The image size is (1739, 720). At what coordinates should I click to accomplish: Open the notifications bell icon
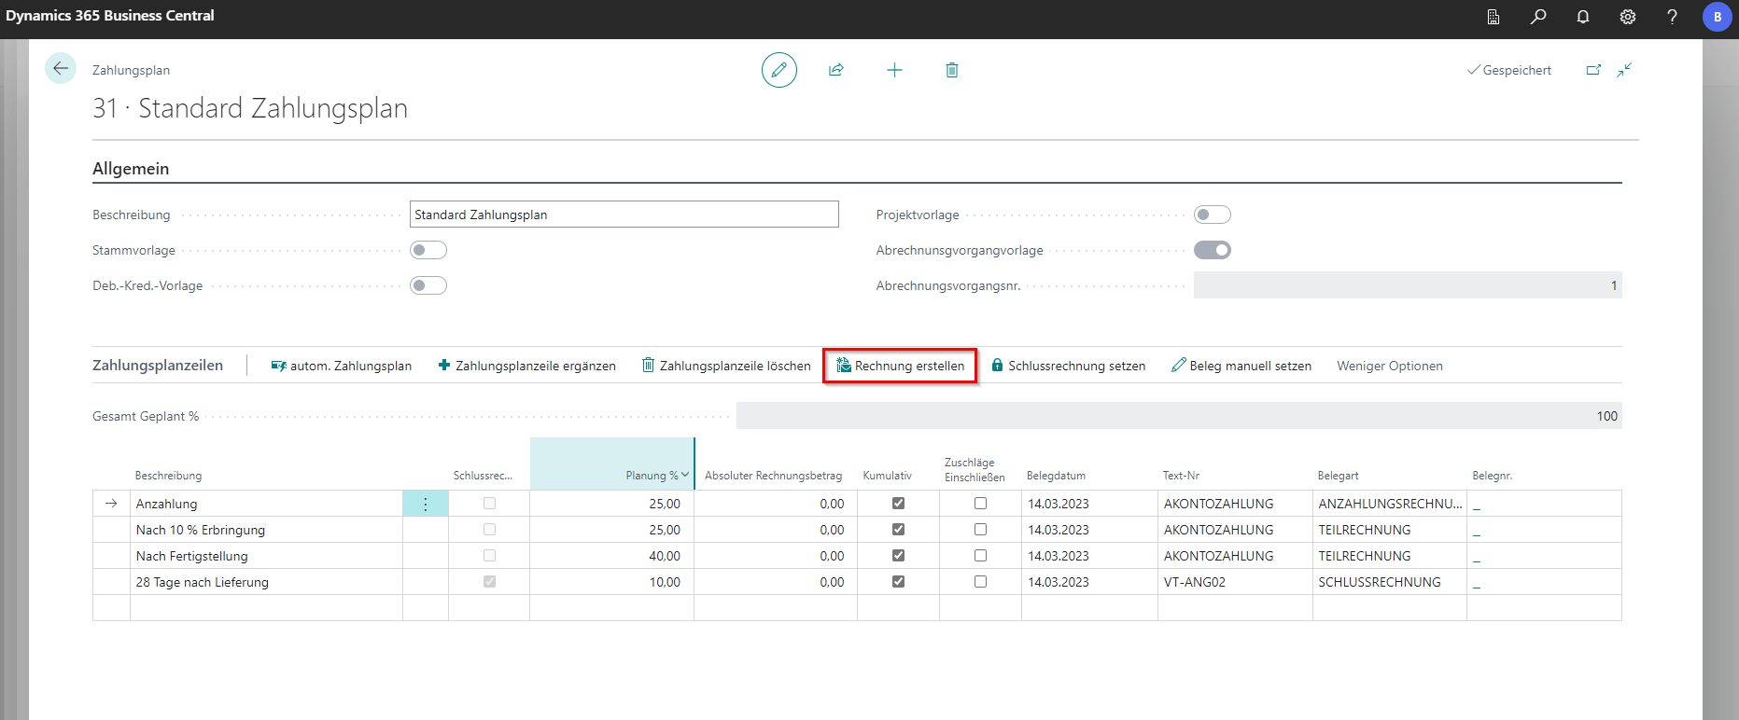tap(1583, 17)
